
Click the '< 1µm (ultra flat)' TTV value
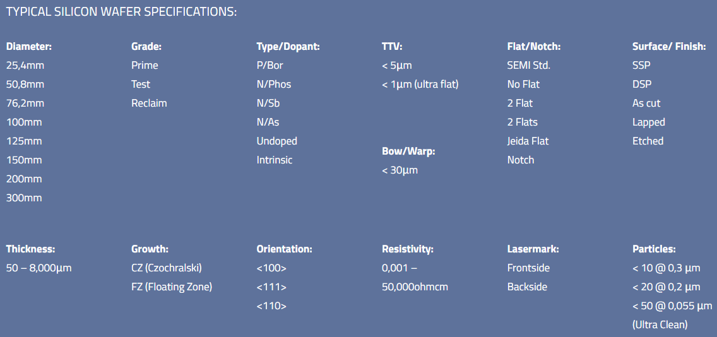click(420, 85)
